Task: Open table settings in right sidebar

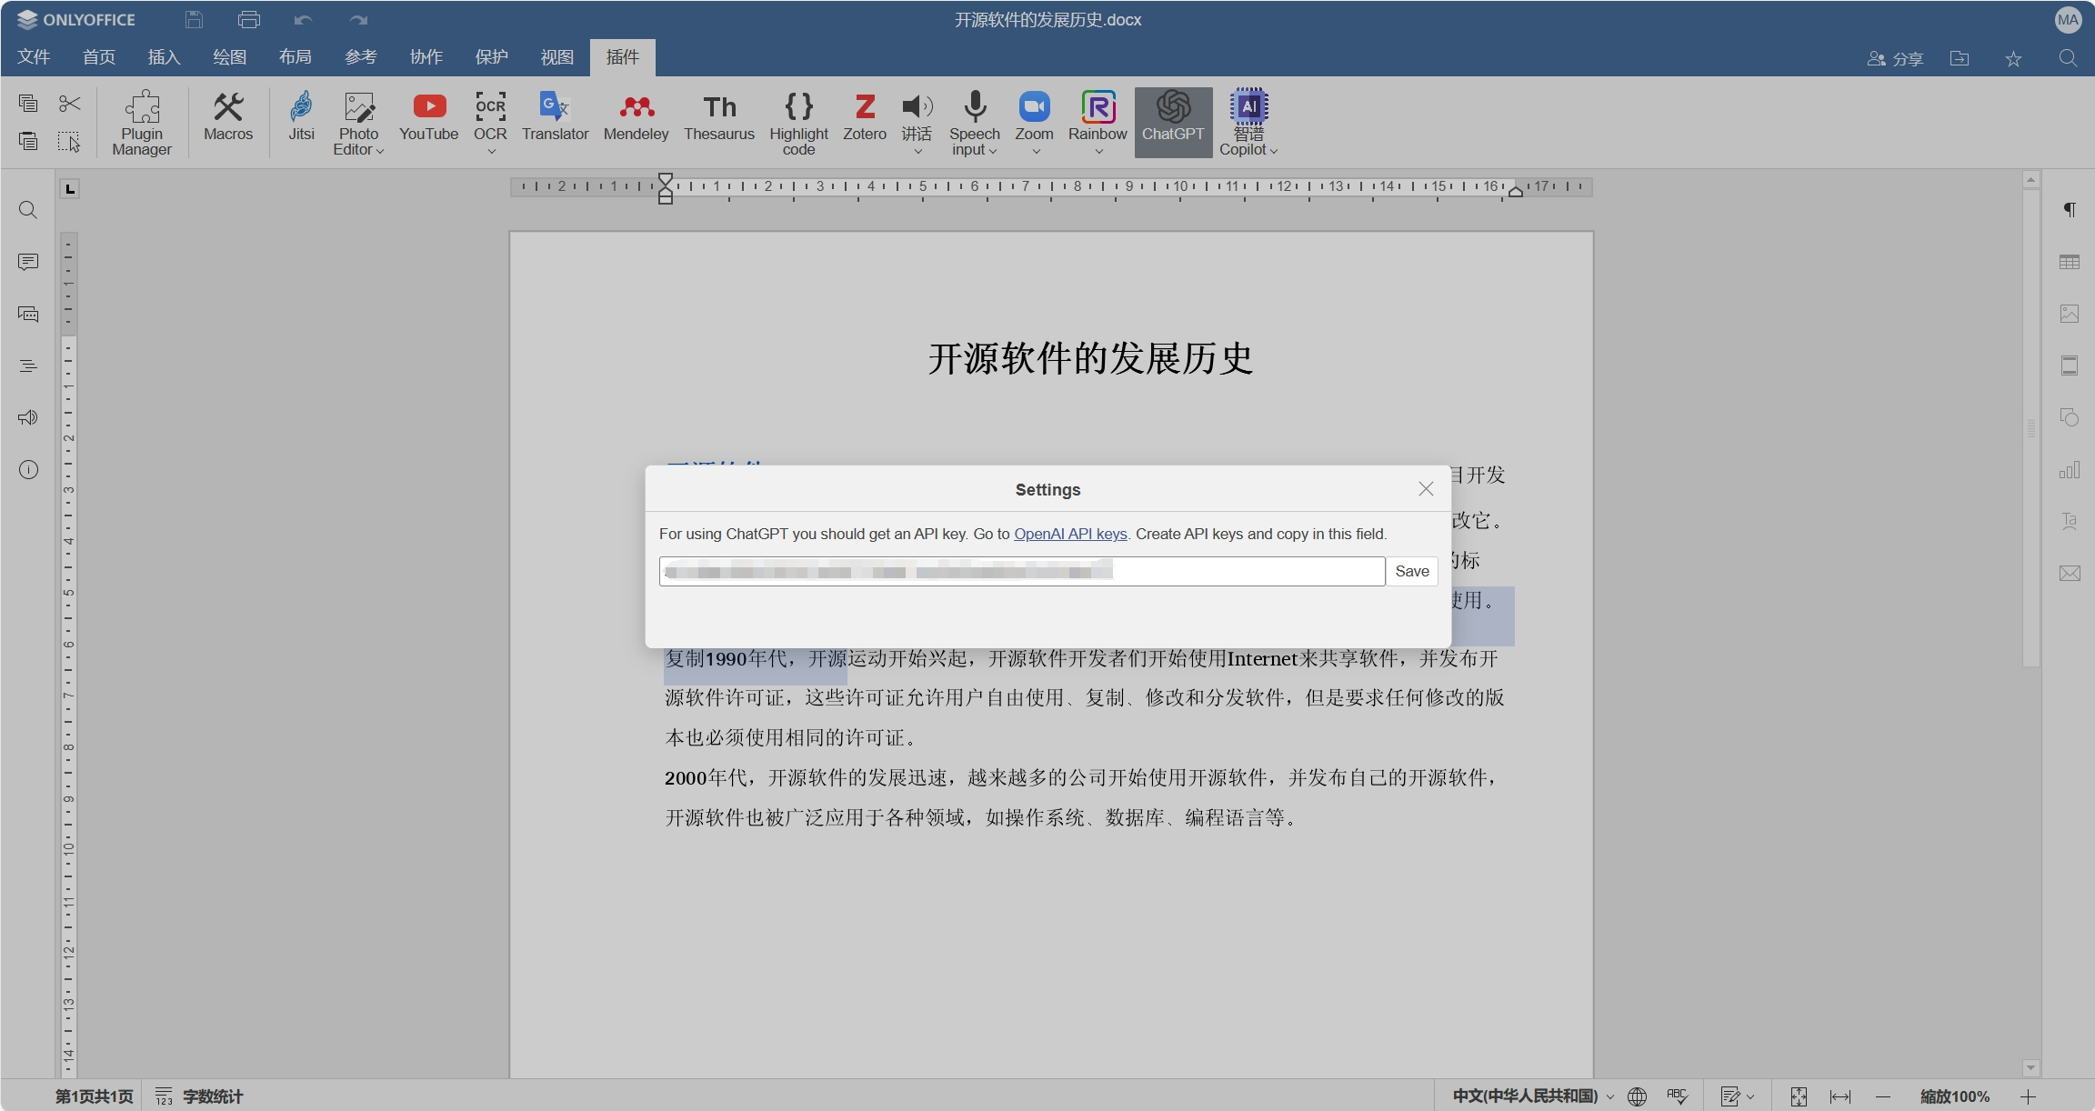Action: pos(2070,262)
